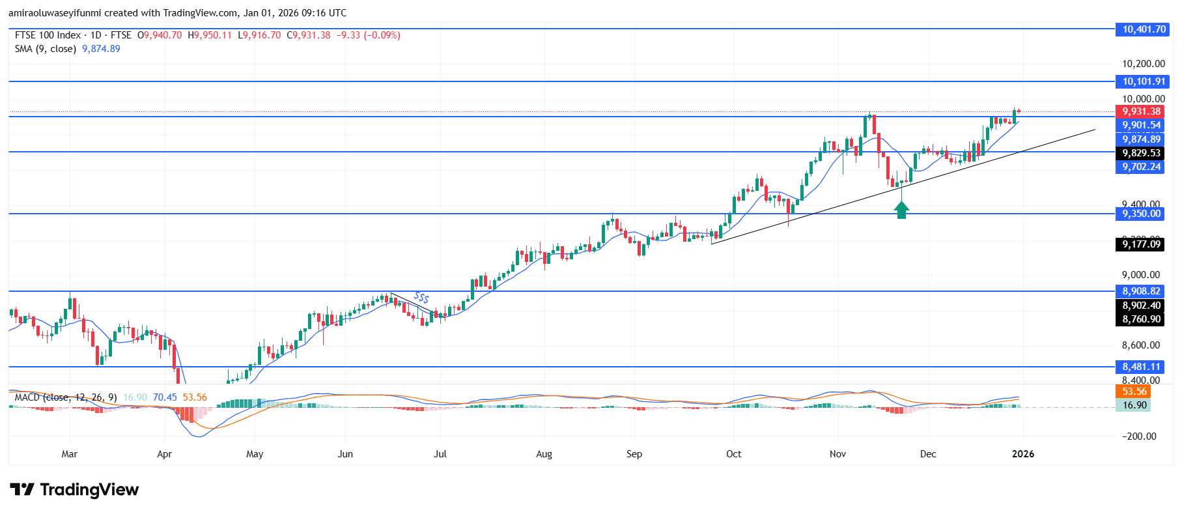Click the 16.90 MACD histogram axis label
1182x514 pixels.
coord(1134,405)
